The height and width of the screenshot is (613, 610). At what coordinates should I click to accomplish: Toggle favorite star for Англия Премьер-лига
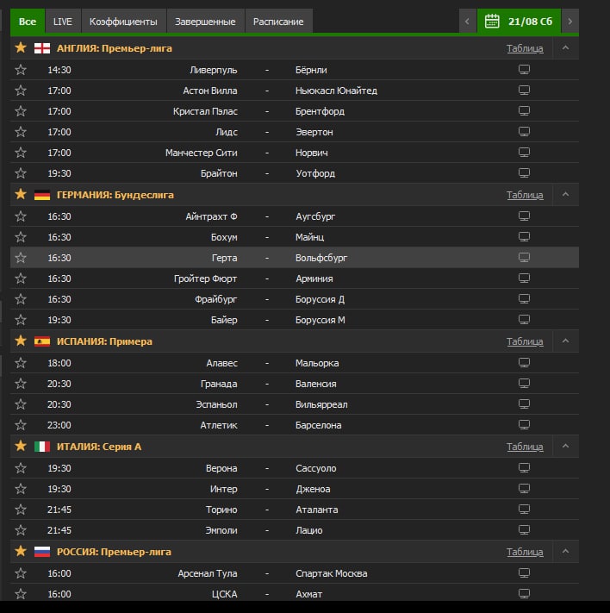coord(21,47)
